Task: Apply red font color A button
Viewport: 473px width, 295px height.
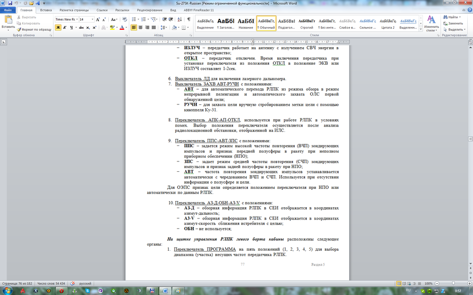Action: tap(122, 27)
